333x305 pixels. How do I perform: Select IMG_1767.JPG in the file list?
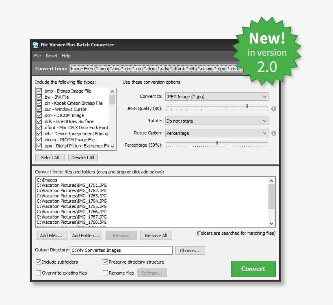coord(71,217)
